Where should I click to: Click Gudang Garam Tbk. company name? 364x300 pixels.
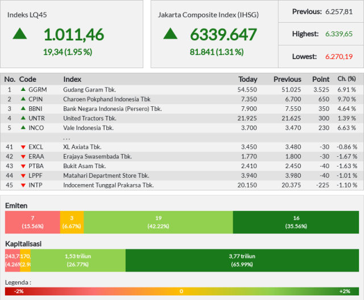pyautogui.click(x=89, y=90)
